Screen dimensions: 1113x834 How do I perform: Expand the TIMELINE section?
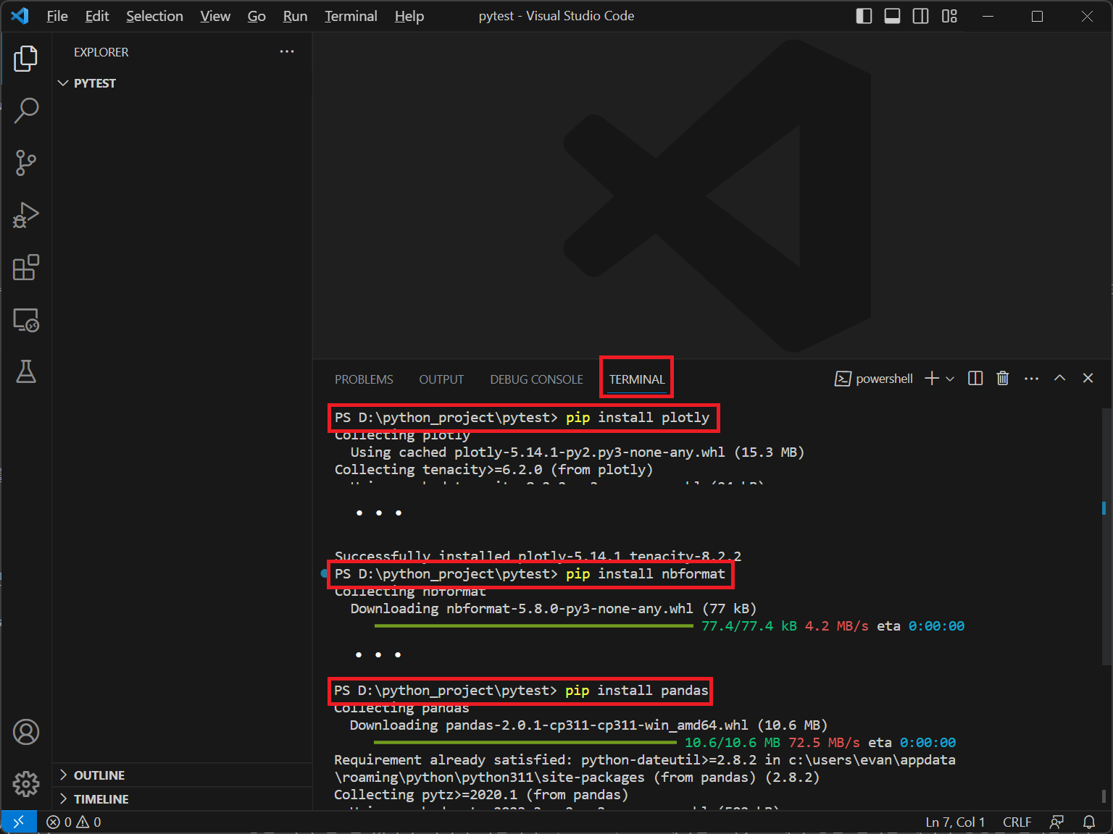pos(101,799)
